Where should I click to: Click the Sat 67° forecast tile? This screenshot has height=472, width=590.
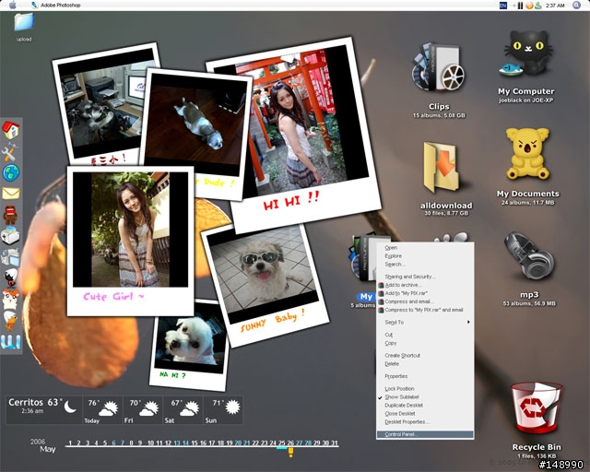click(x=183, y=410)
